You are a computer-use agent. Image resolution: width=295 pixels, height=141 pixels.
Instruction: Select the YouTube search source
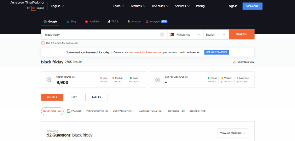[x=92, y=21]
